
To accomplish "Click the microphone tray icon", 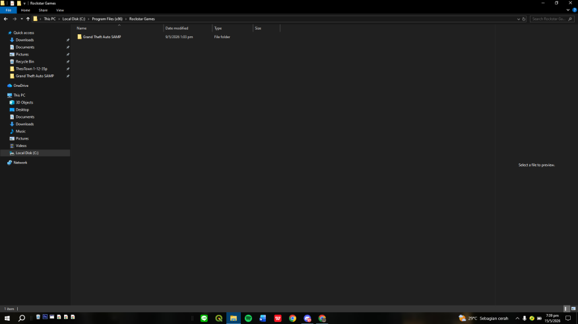I will click(x=524, y=319).
